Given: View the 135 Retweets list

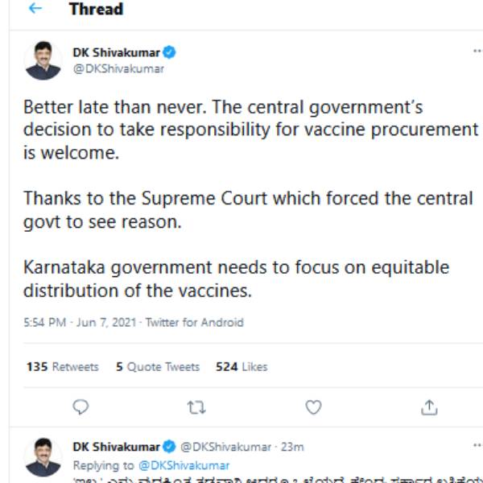Looking at the screenshot, I should click(x=63, y=366).
